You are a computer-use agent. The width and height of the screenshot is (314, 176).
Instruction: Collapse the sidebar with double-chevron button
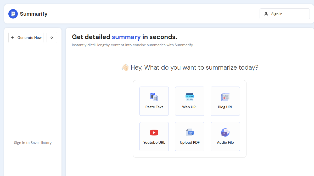(x=52, y=38)
